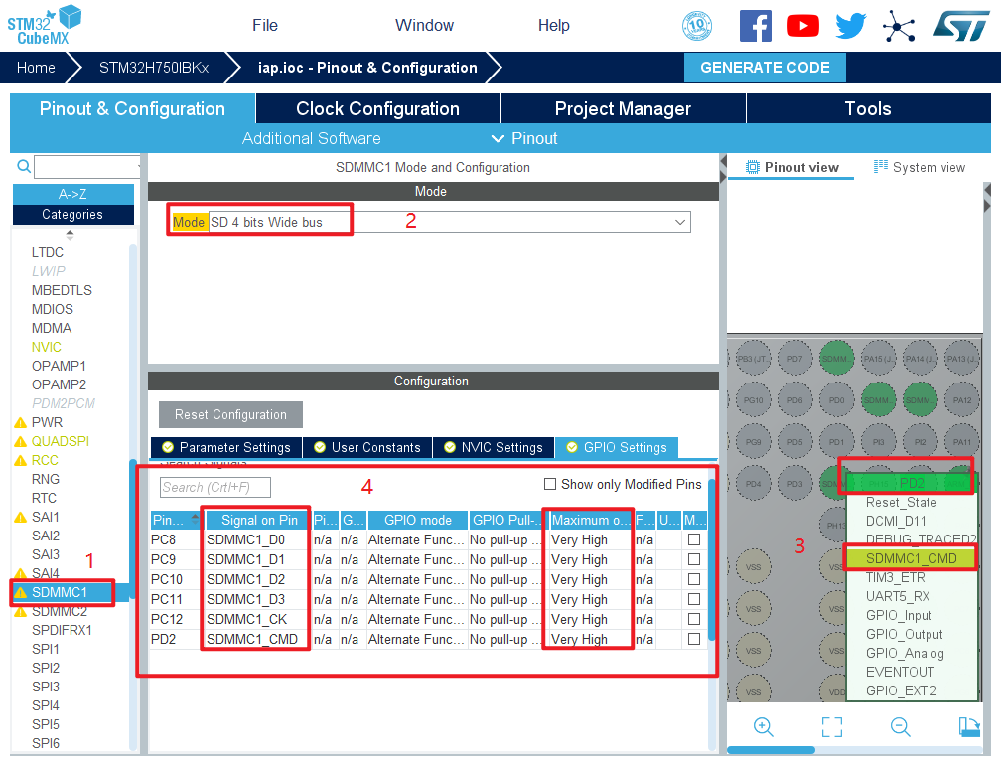The width and height of the screenshot is (1001, 766).
Task: Zoom in on the pinout view
Action: (763, 726)
